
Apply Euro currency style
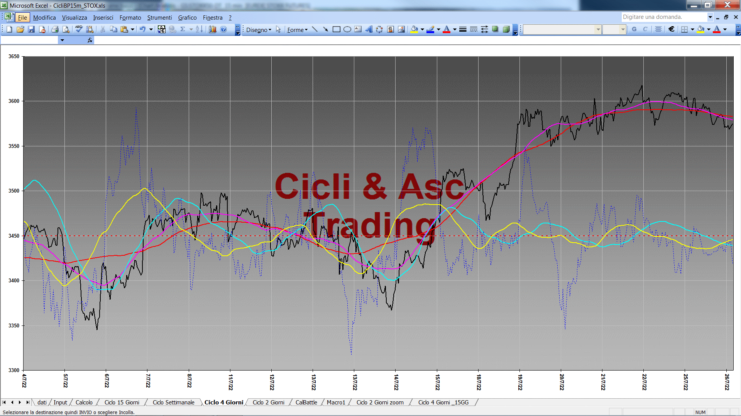tap(672, 29)
